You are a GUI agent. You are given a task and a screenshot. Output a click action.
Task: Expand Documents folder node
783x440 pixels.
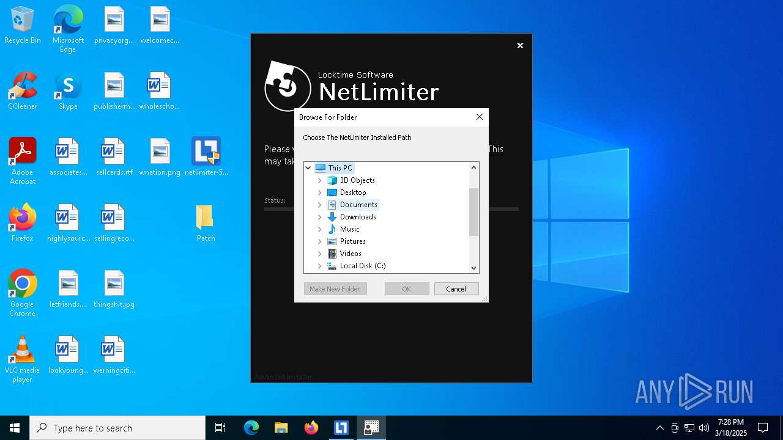point(319,205)
